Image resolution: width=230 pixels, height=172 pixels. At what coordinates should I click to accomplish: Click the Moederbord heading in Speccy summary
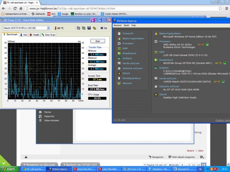(166, 60)
